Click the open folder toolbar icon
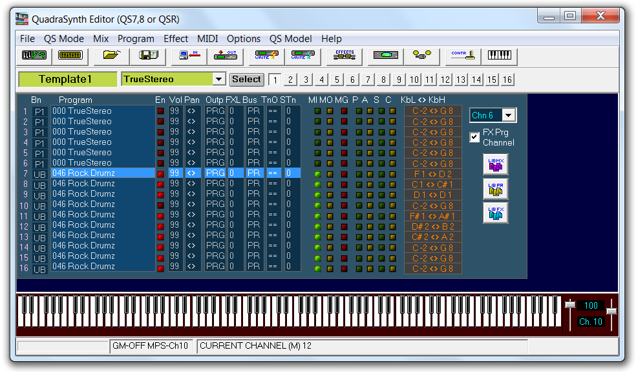Screen dimensions: 636x372 coord(111,56)
